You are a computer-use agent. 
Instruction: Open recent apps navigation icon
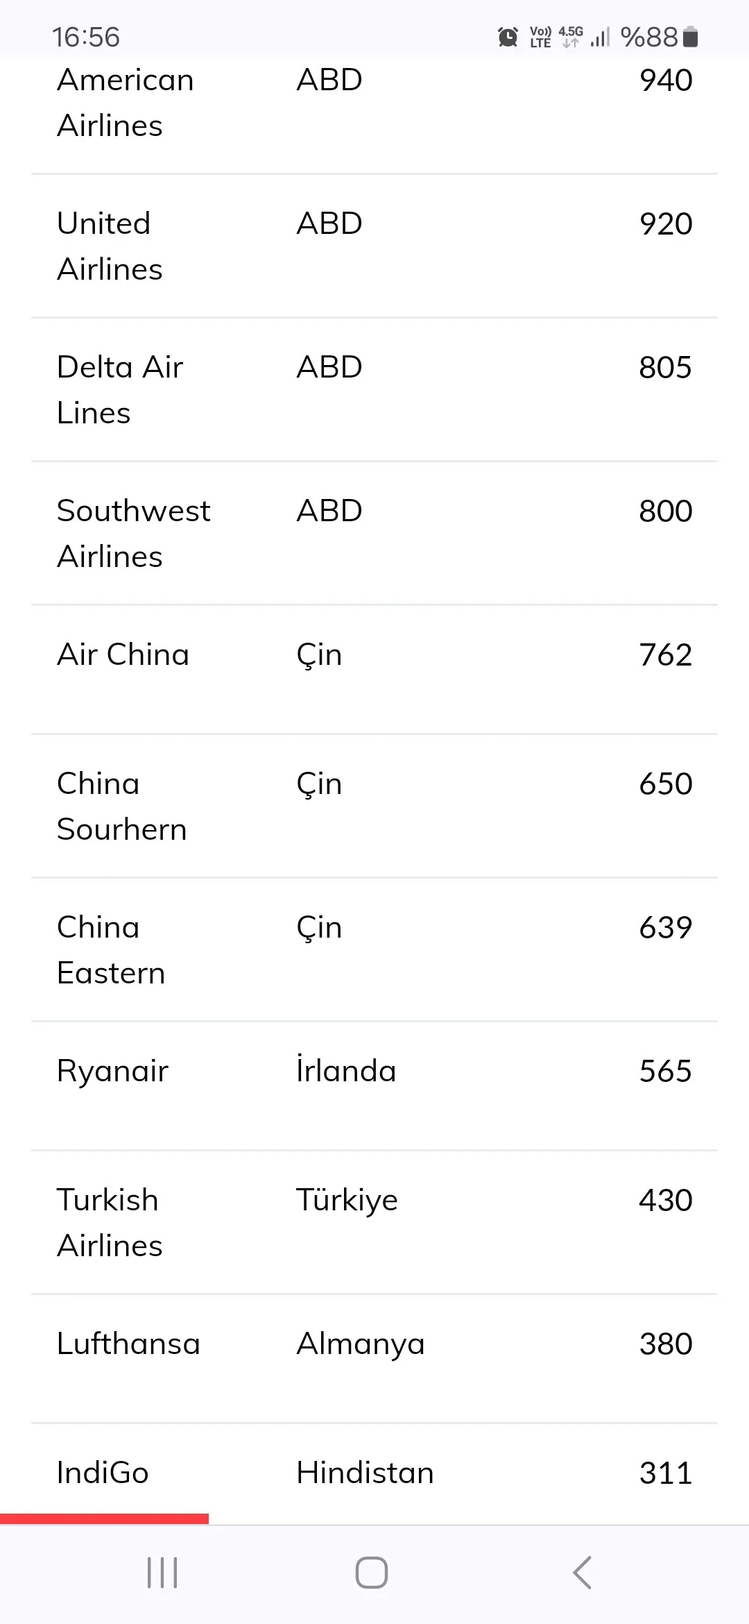coord(162,1572)
